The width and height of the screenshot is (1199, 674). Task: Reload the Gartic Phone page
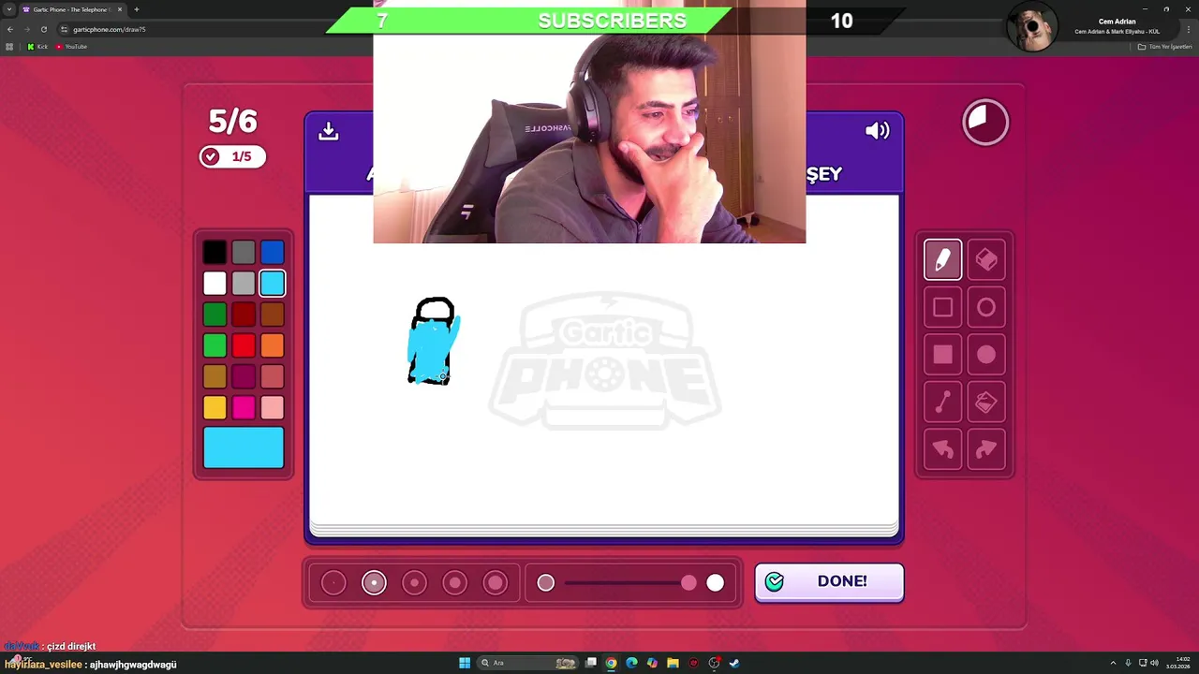coord(43,29)
